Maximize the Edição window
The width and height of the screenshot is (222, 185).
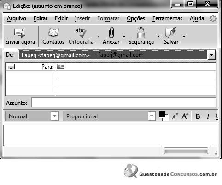[190, 4]
